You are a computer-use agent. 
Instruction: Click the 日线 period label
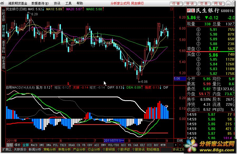click(x=180, y=141)
